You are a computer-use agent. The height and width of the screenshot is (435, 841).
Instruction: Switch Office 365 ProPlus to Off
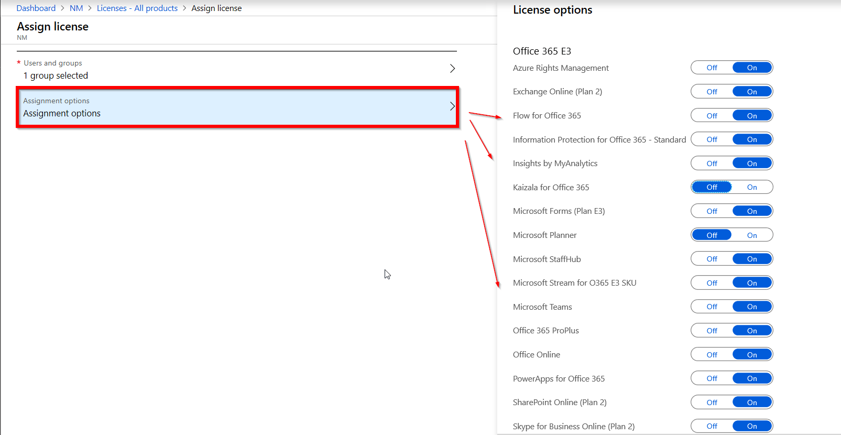click(712, 331)
